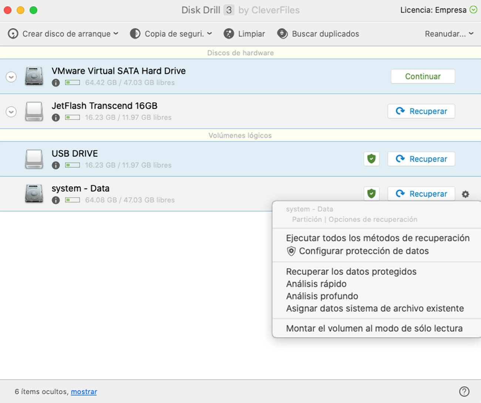The width and height of the screenshot is (481, 403).
Task: Toggle data protection shield for system - Data
Action: (x=371, y=193)
